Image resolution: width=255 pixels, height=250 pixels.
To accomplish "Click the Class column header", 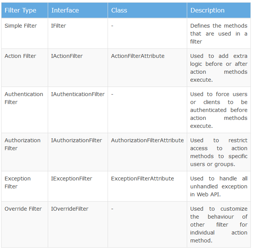I will coord(119,10).
